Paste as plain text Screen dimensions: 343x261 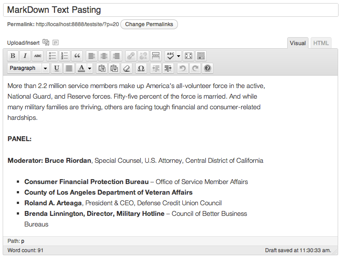tap(102, 68)
